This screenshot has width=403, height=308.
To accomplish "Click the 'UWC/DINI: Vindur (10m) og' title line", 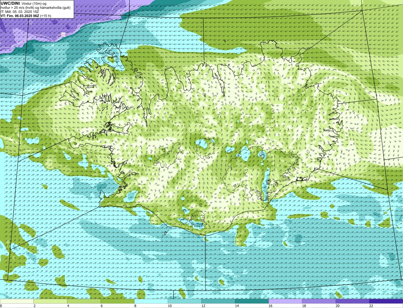I will [x=24, y=3].
